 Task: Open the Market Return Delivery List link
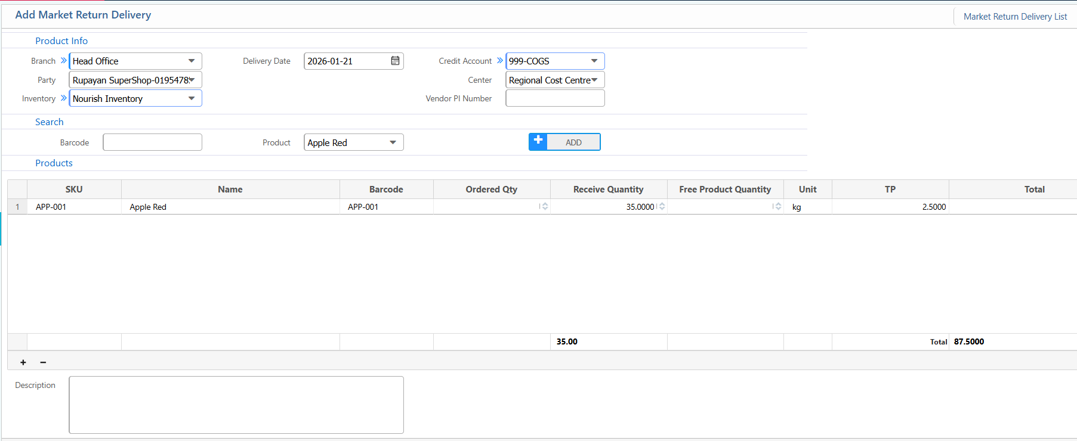(x=1015, y=17)
